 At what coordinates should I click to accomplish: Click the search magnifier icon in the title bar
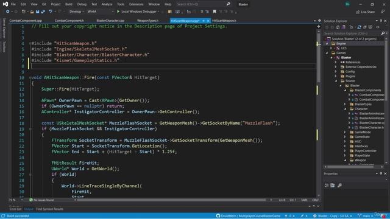[x=228, y=4]
